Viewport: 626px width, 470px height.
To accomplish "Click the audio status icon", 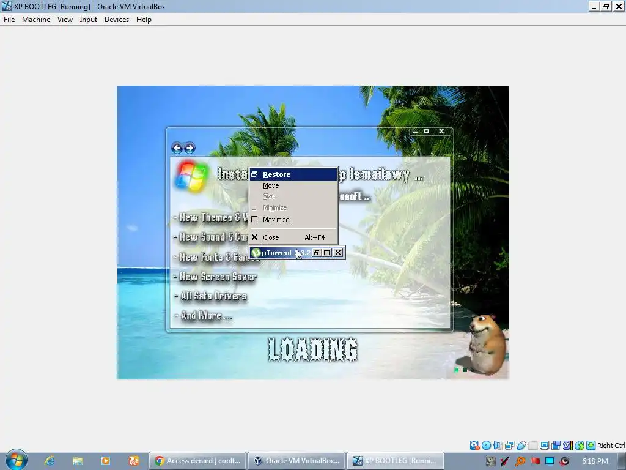I will [498, 446].
